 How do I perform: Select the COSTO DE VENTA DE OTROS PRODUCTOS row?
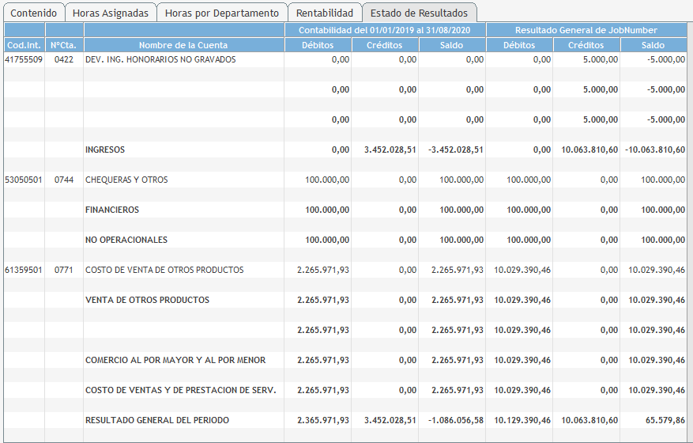point(164,271)
